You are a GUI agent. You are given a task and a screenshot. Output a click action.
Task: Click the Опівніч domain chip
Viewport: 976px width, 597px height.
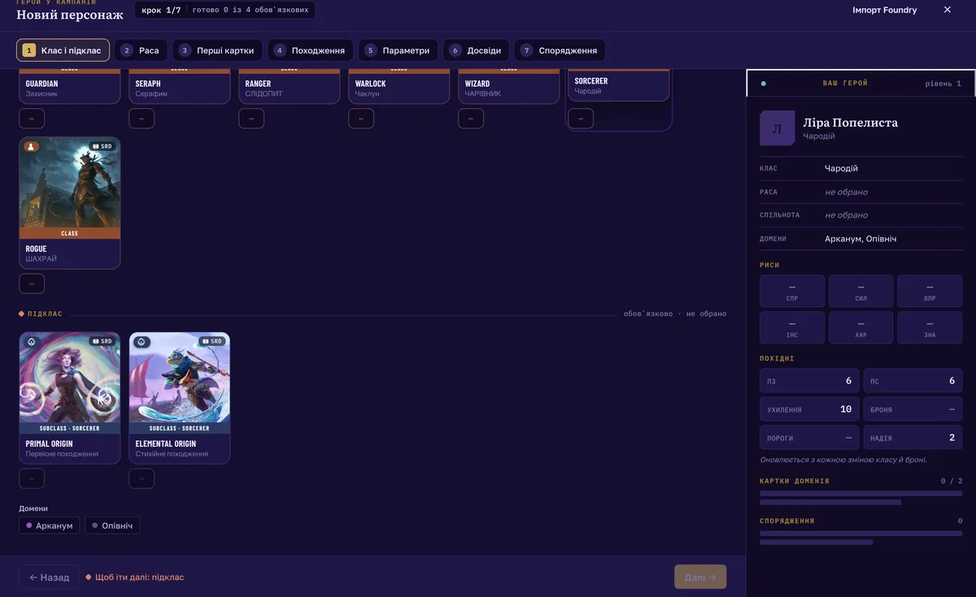click(x=112, y=526)
